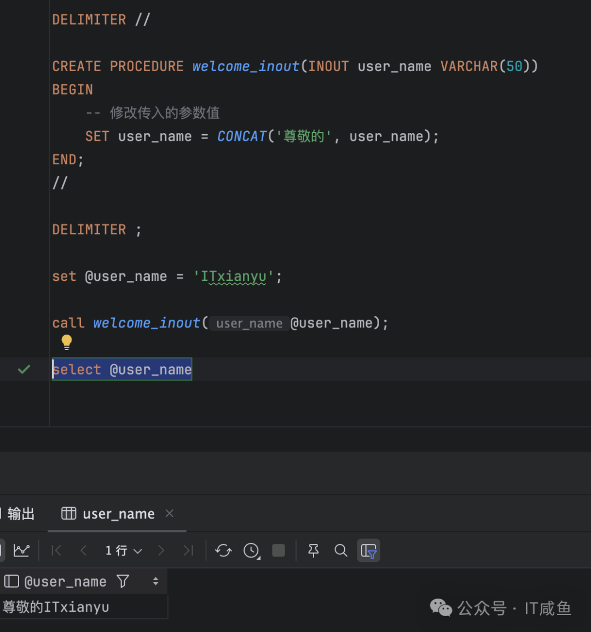Toggle the local filter column view
591x632 pixels.
[x=368, y=550]
